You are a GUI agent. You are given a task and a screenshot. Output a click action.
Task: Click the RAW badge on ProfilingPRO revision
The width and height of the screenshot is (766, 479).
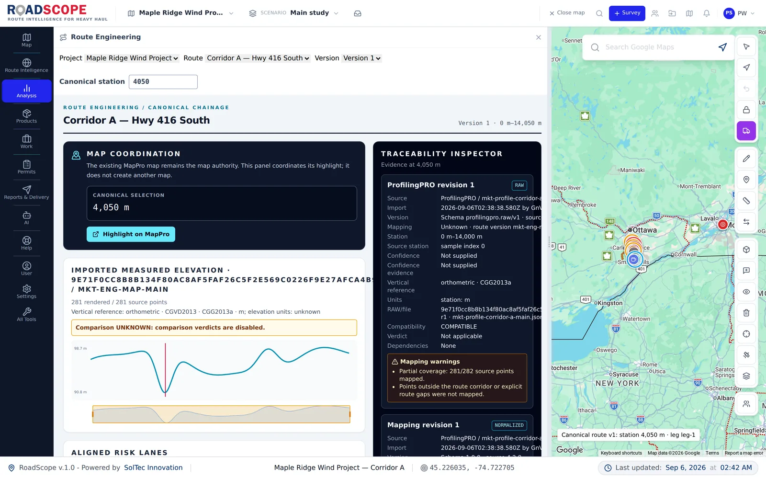pos(519,185)
